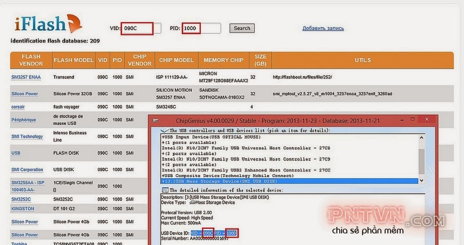
Task: Select the Serial Number line in ChipGenius
Action: tap(195, 238)
